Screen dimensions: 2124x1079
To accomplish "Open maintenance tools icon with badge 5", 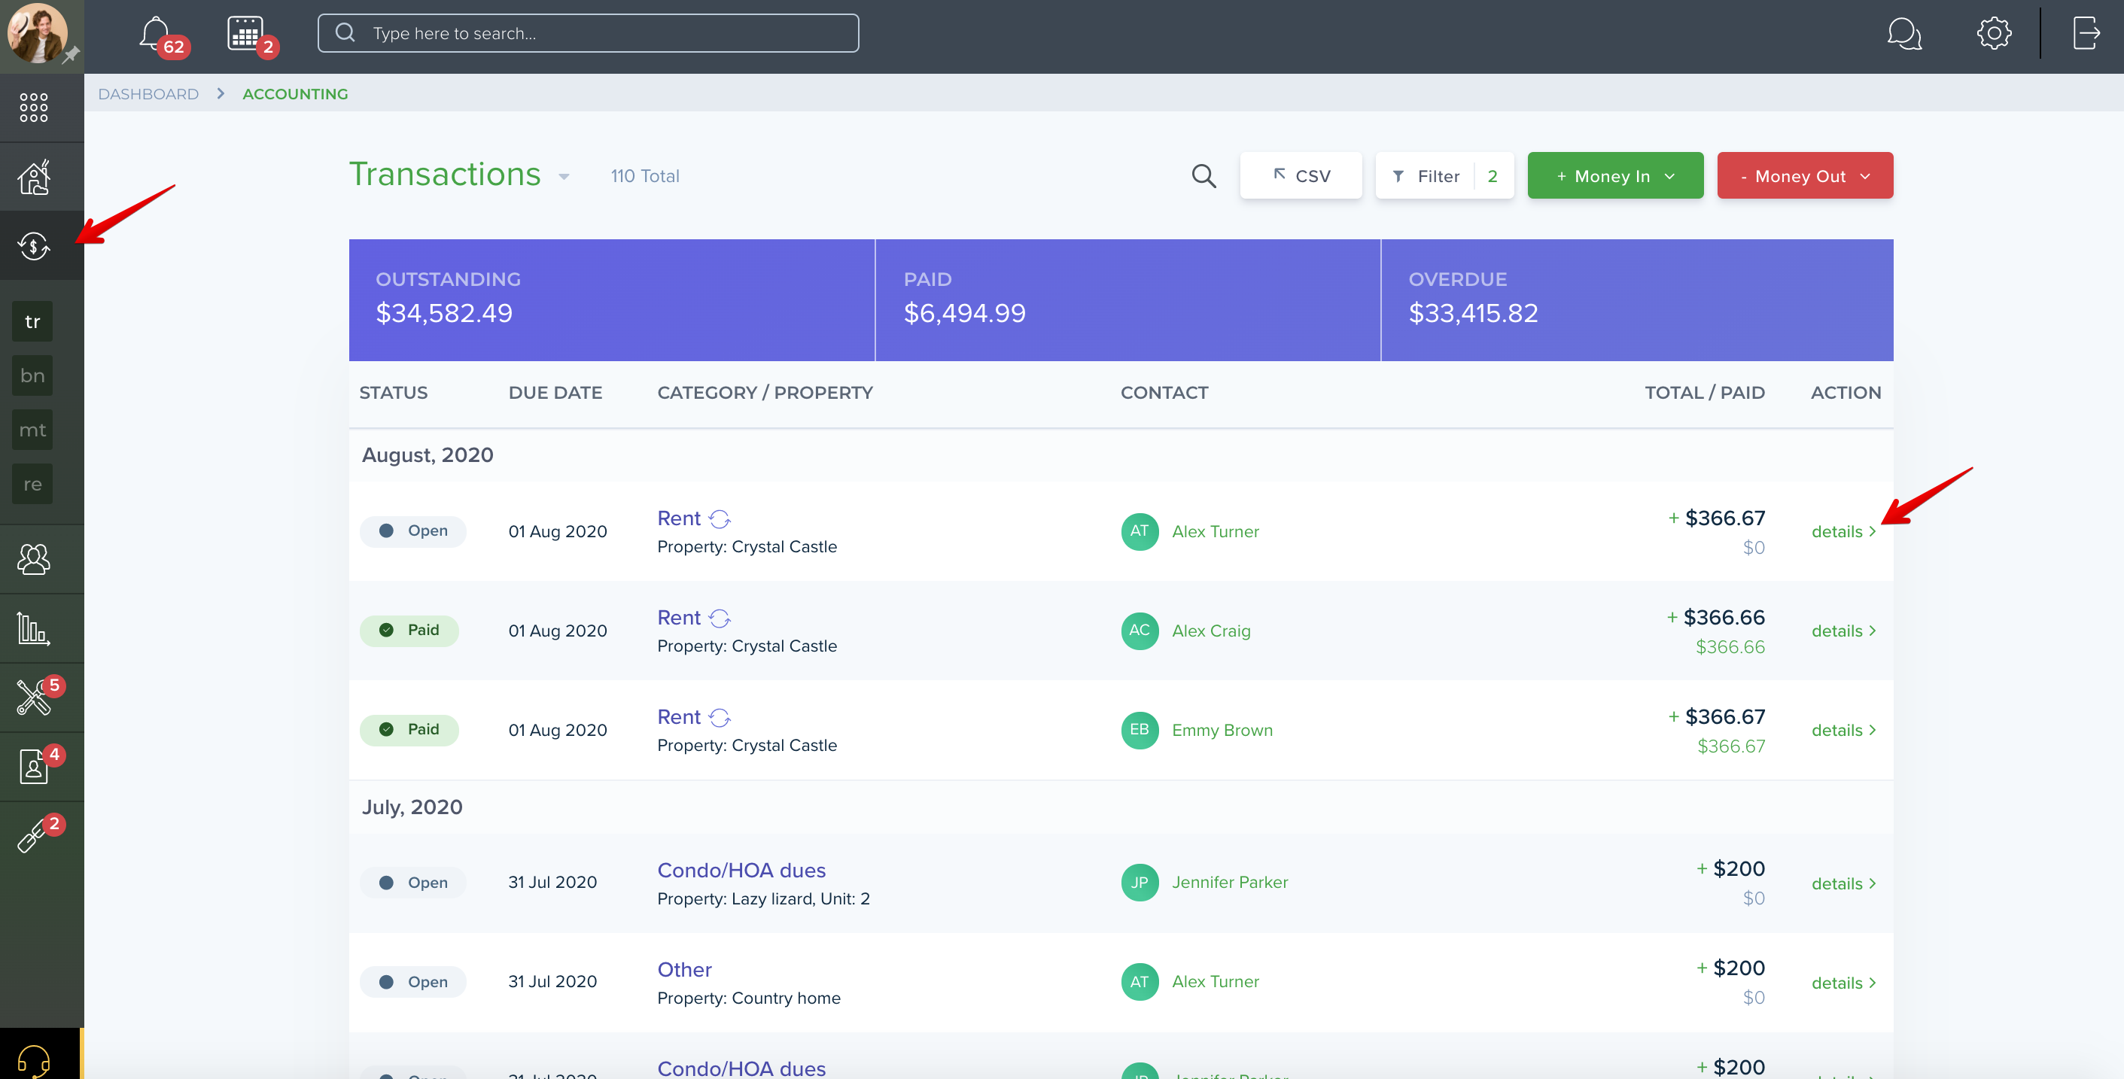I will click(x=34, y=698).
